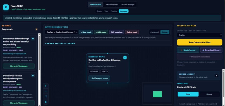225x106 pixels.
Task: Switch to Run review mode
Action: pyautogui.click(x=112, y=4)
